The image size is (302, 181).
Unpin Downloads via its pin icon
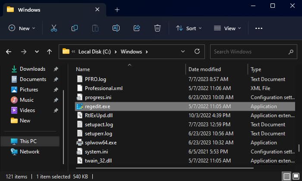[56, 69]
